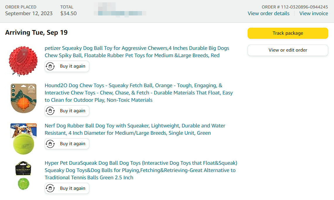Click reorder icon beside Hound2O Buy it again
The height and width of the screenshot is (200, 334).
[50, 111]
